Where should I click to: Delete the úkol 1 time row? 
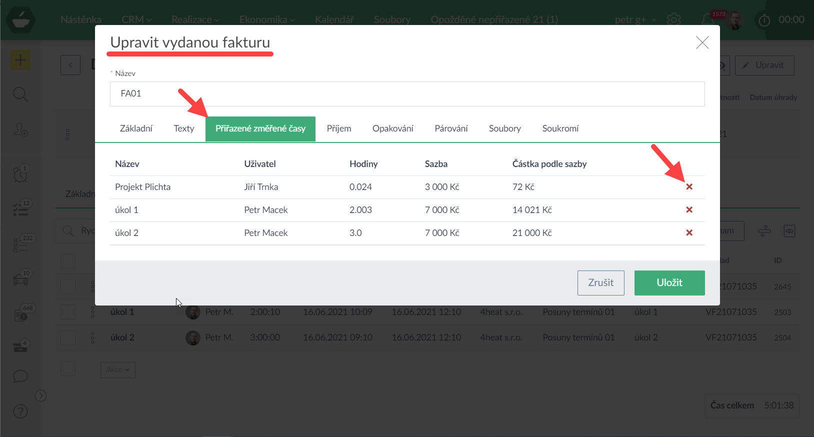point(689,209)
